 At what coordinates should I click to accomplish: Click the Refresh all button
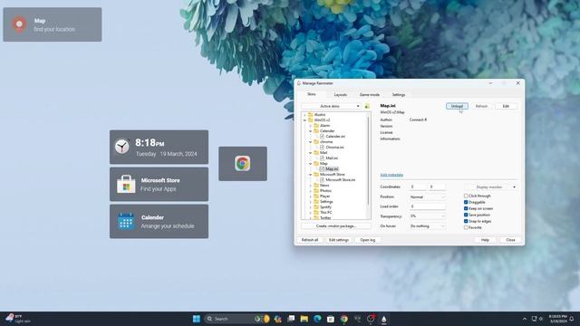tap(310, 240)
